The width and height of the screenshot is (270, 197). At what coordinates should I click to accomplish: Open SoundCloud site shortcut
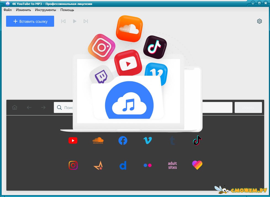[98, 141]
